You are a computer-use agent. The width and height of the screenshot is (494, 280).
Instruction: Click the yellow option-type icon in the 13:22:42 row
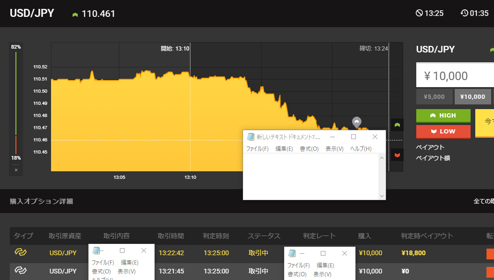(21, 252)
